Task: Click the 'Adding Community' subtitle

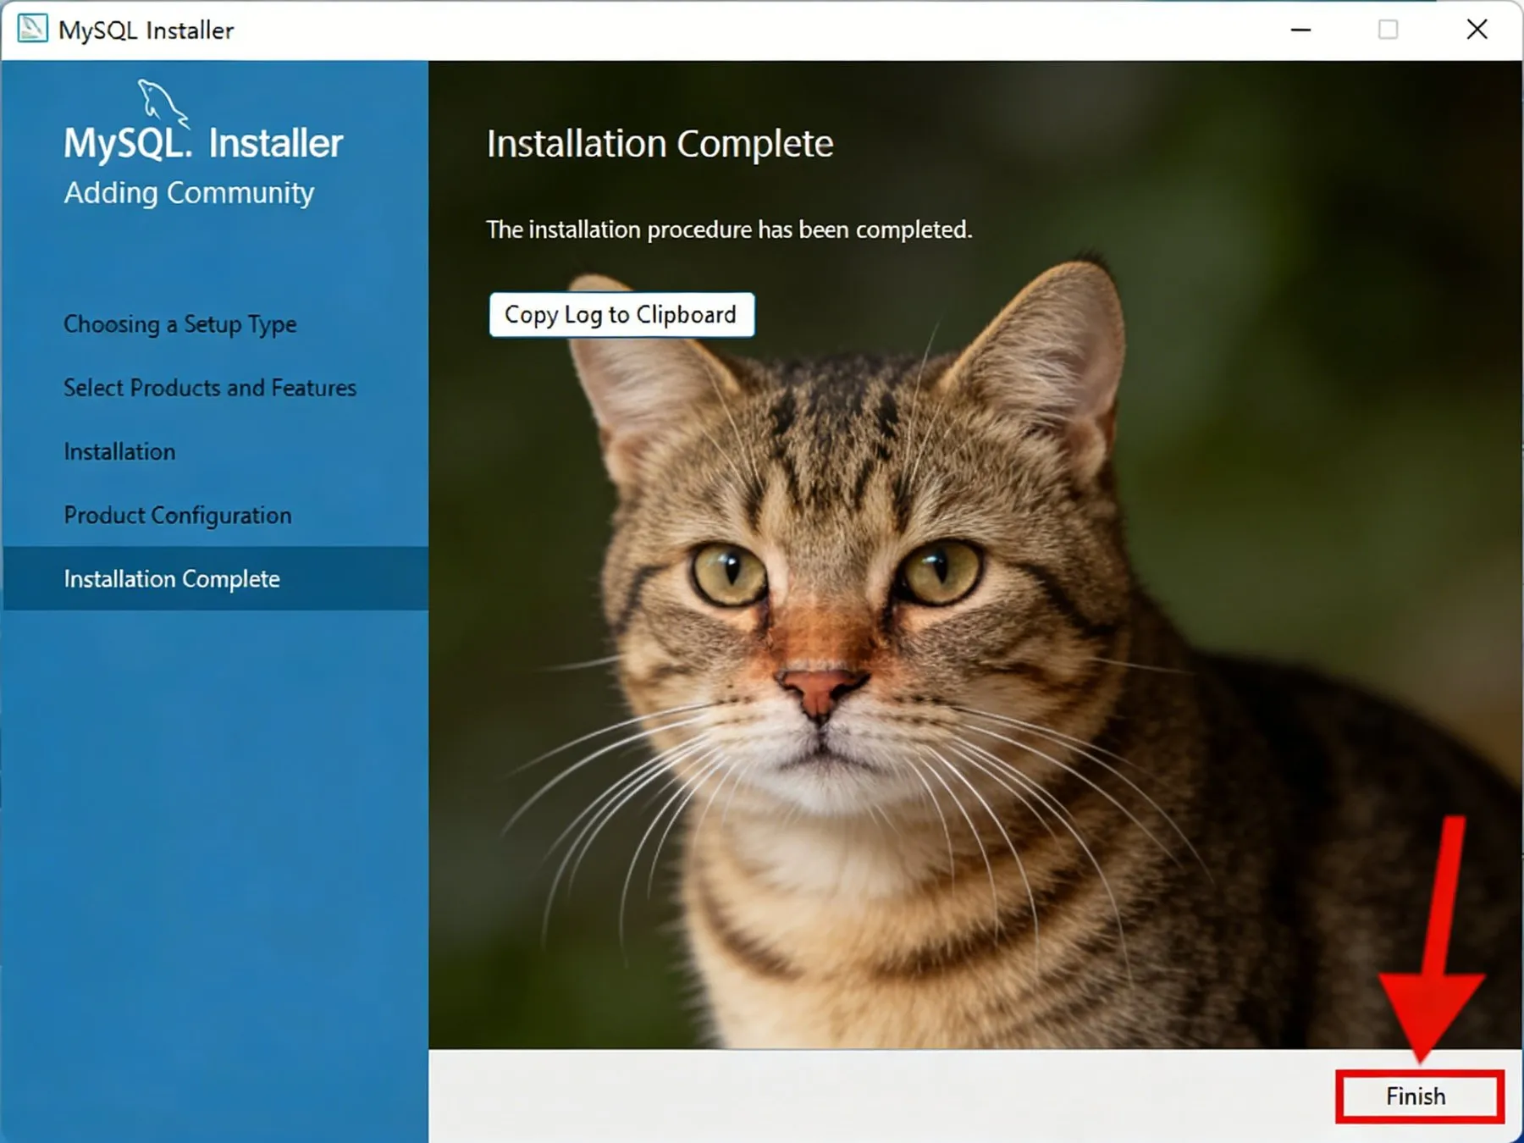Action: tap(189, 193)
